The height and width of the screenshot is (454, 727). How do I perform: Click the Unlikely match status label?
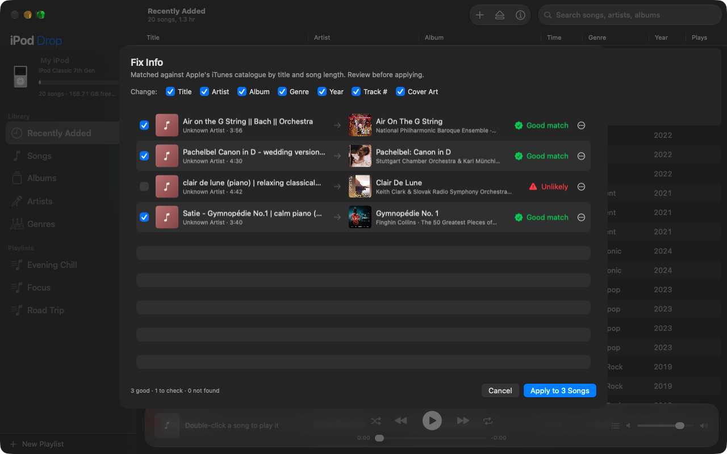(549, 187)
